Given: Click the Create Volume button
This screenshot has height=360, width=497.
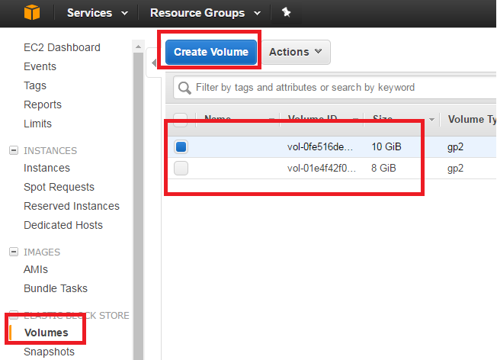Looking at the screenshot, I should (x=211, y=52).
